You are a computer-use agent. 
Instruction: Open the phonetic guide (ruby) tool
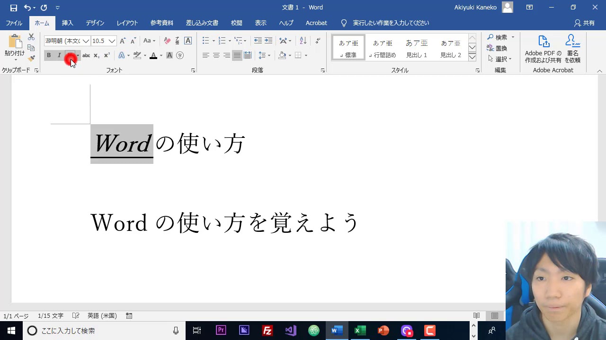pyautogui.click(x=178, y=41)
